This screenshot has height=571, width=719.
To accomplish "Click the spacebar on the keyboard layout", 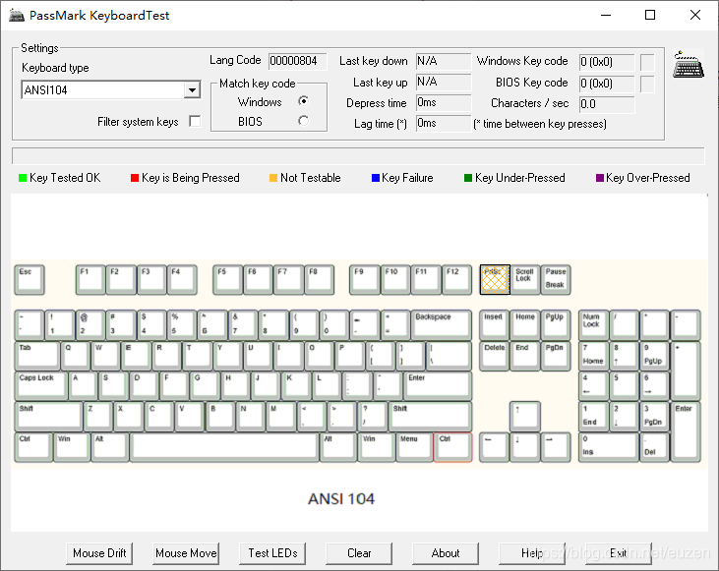I will pyautogui.click(x=224, y=447).
